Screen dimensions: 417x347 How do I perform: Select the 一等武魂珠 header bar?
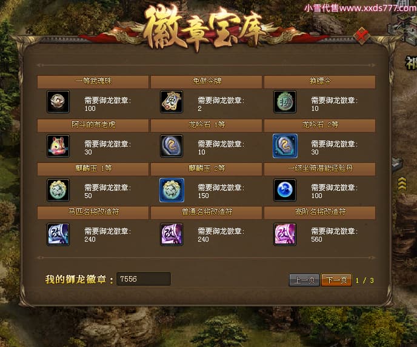pos(93,82)
